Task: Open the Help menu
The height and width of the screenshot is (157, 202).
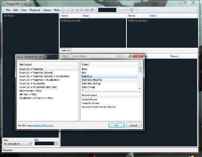Action: 57,10
